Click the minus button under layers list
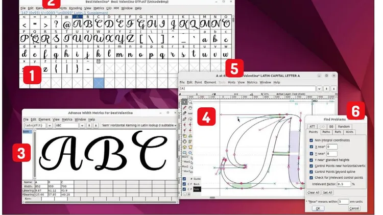Image resolution: width=383 pixels, height=215 pixels. (x=185, y=194)
